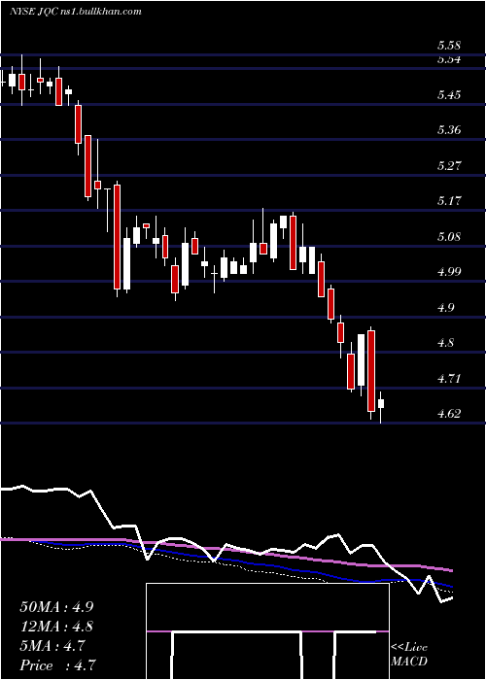Click the MACD inset chart box
Image resolution: width=486 pixels, height=680 pixels.
point(267,631)
